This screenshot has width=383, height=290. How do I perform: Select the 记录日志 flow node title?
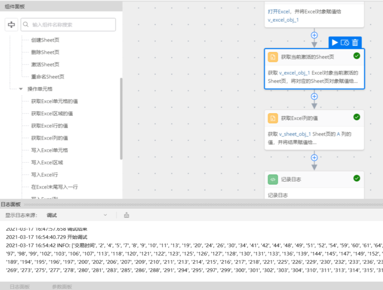291,179
